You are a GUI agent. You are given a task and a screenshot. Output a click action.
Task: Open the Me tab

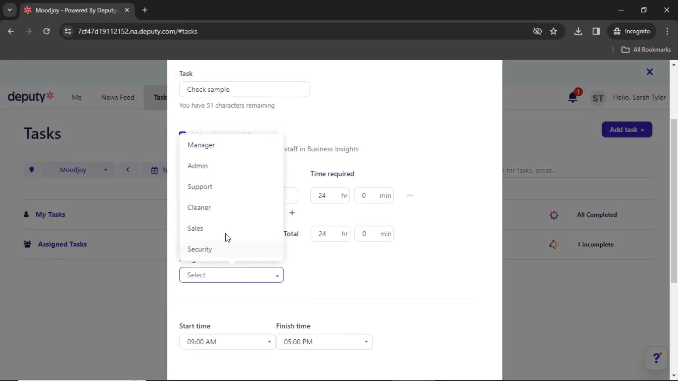point(77,97)
